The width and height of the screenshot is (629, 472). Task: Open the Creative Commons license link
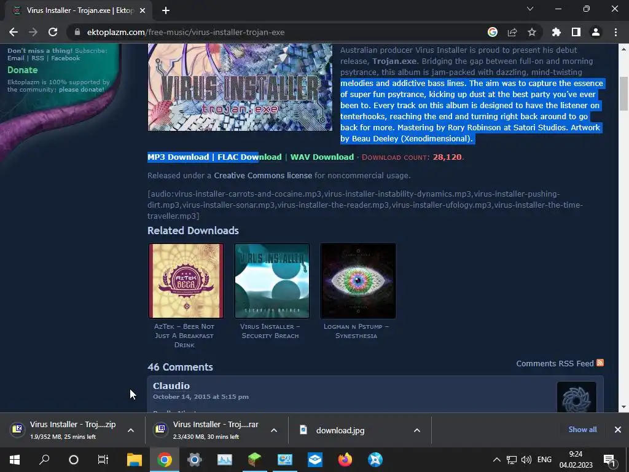(263, 175)
